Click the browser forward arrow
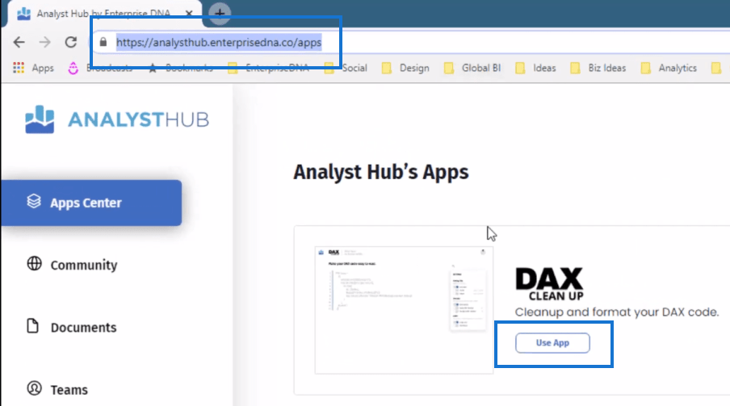The height and width of the screenshot is (406, 730). (45, 42)
